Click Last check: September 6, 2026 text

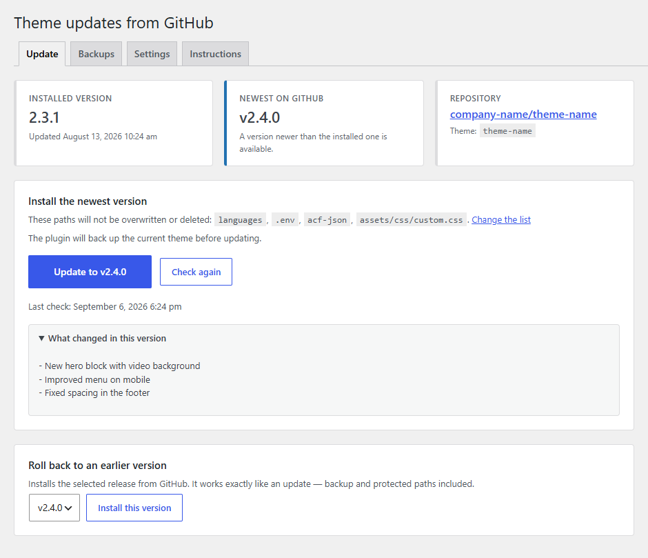pyautogui.click(x=105, y=306)
